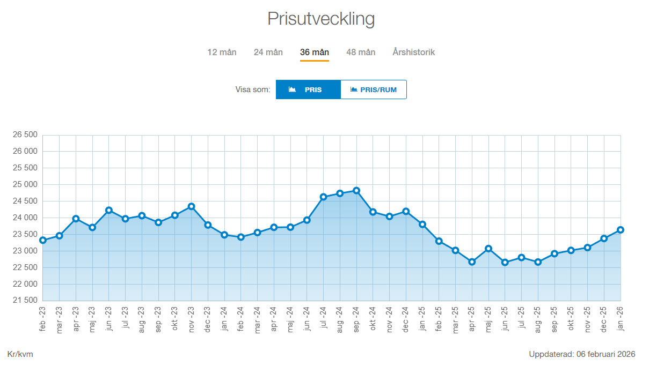This screenshot has width=664, height=366.
Task: Click the dec -24 data point
Action: [x=406, y=211]
